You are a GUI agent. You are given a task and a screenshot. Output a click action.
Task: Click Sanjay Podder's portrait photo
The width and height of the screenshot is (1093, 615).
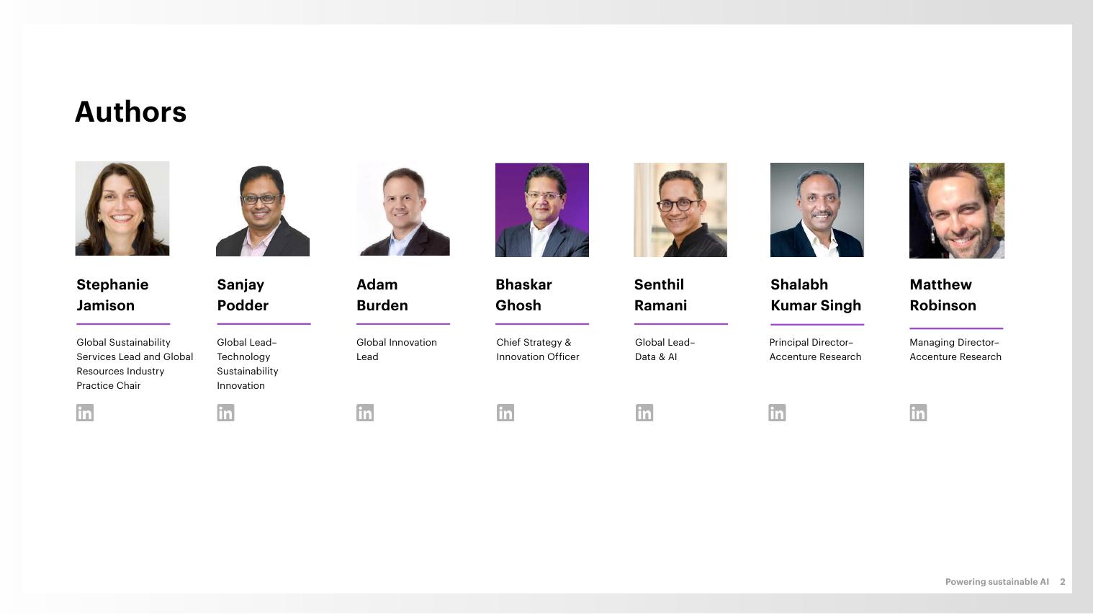click(x=263, y=210)
